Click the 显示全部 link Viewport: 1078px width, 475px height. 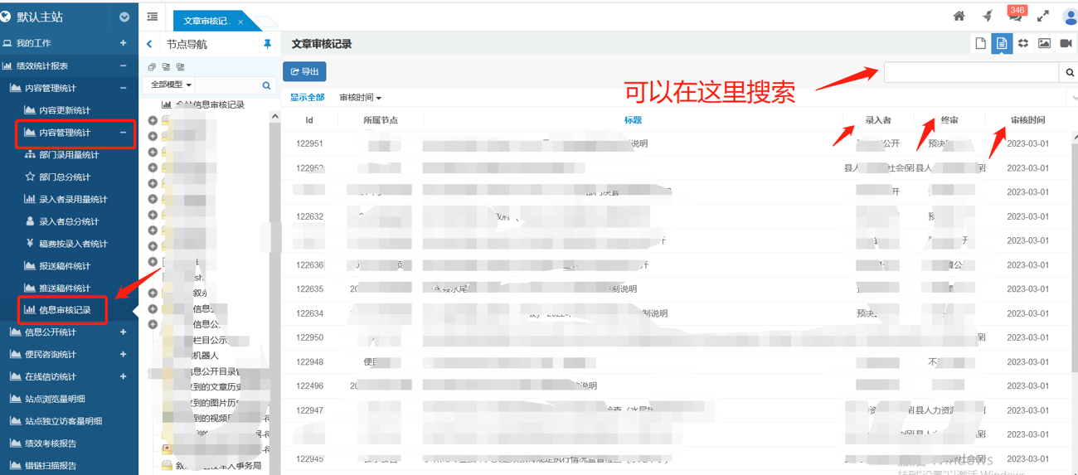307,98
